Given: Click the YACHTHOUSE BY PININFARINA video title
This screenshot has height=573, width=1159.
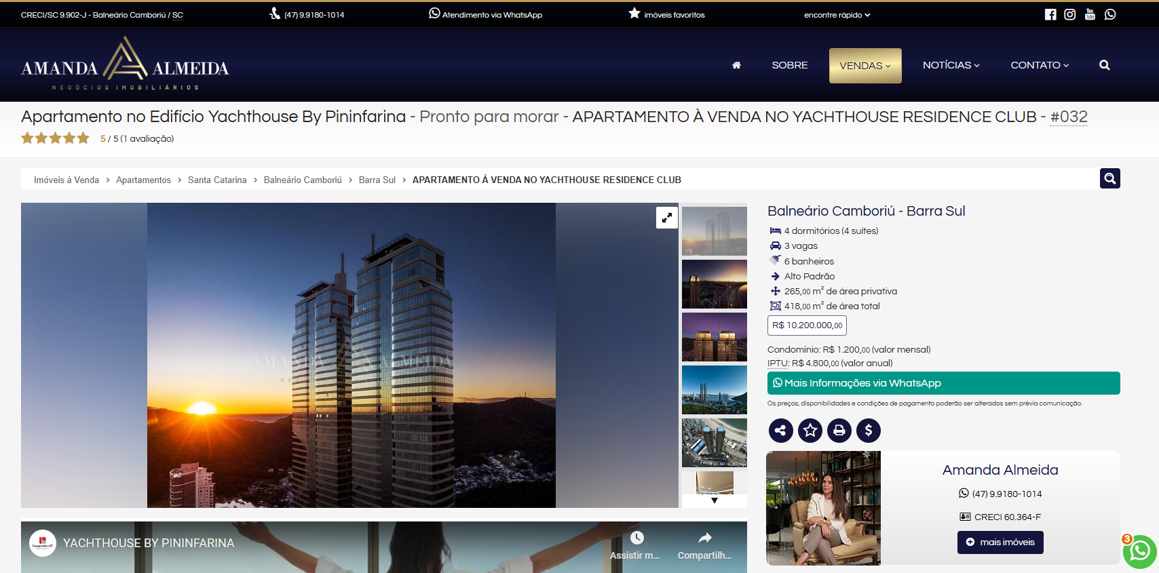Looking at the screenshot, I should 149,543.
